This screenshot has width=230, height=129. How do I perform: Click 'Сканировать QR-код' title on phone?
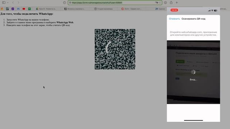pos(193,19)
